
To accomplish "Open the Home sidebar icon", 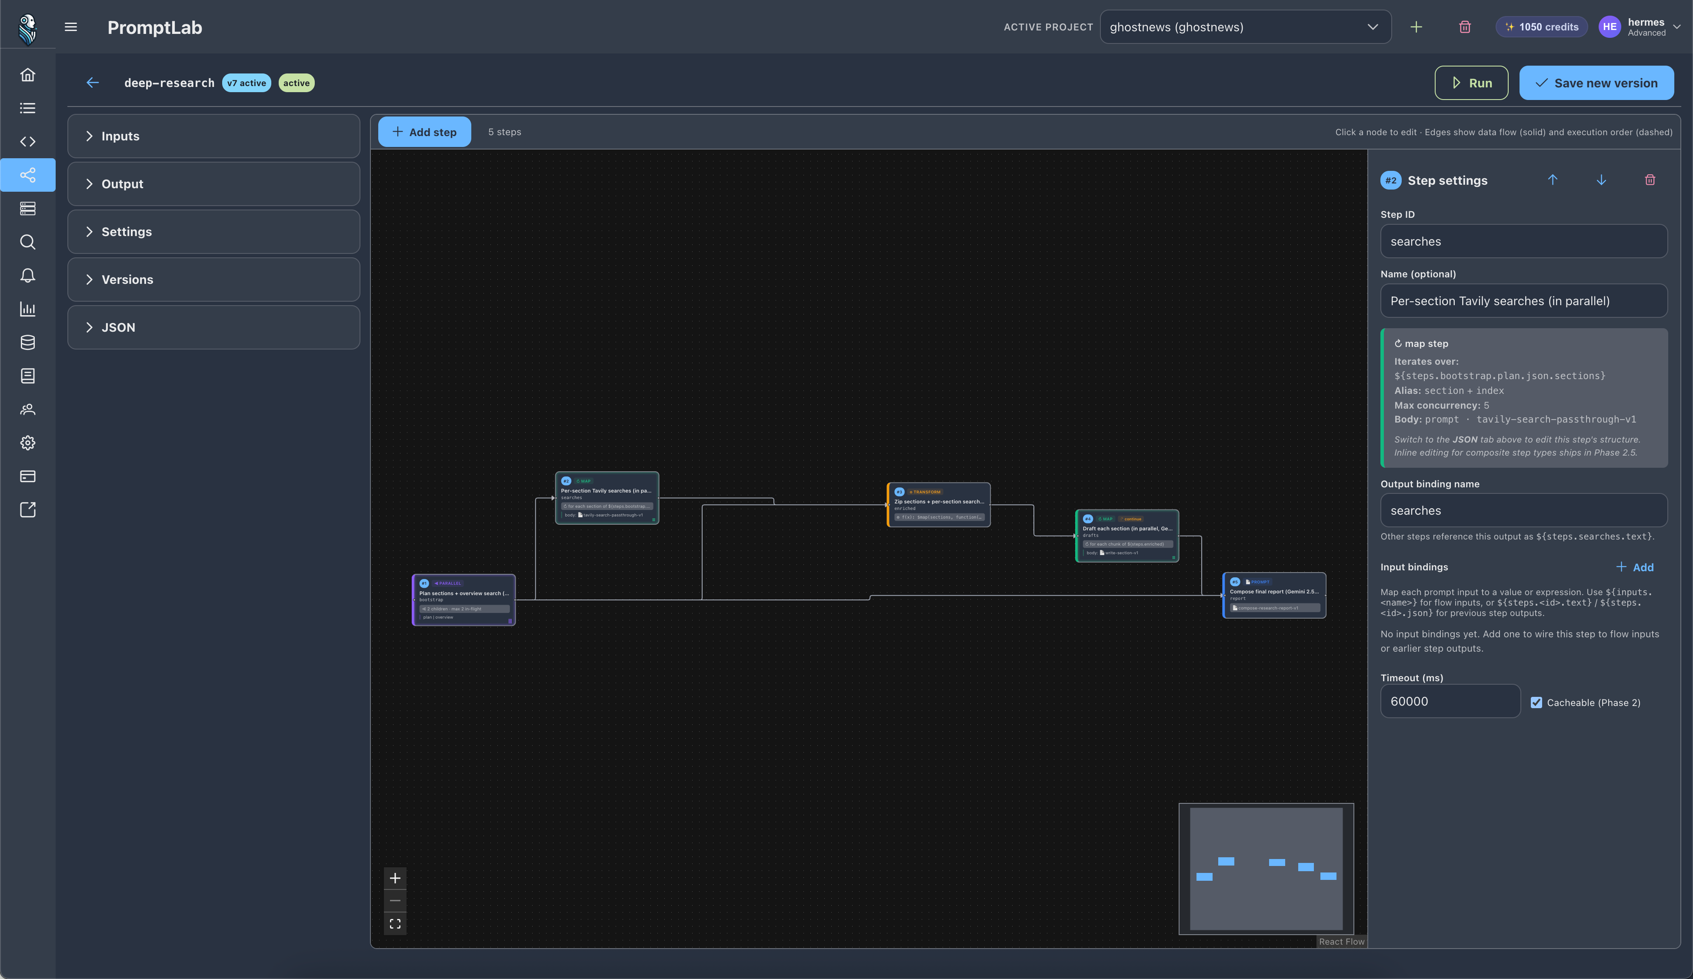I will [27, 75].
